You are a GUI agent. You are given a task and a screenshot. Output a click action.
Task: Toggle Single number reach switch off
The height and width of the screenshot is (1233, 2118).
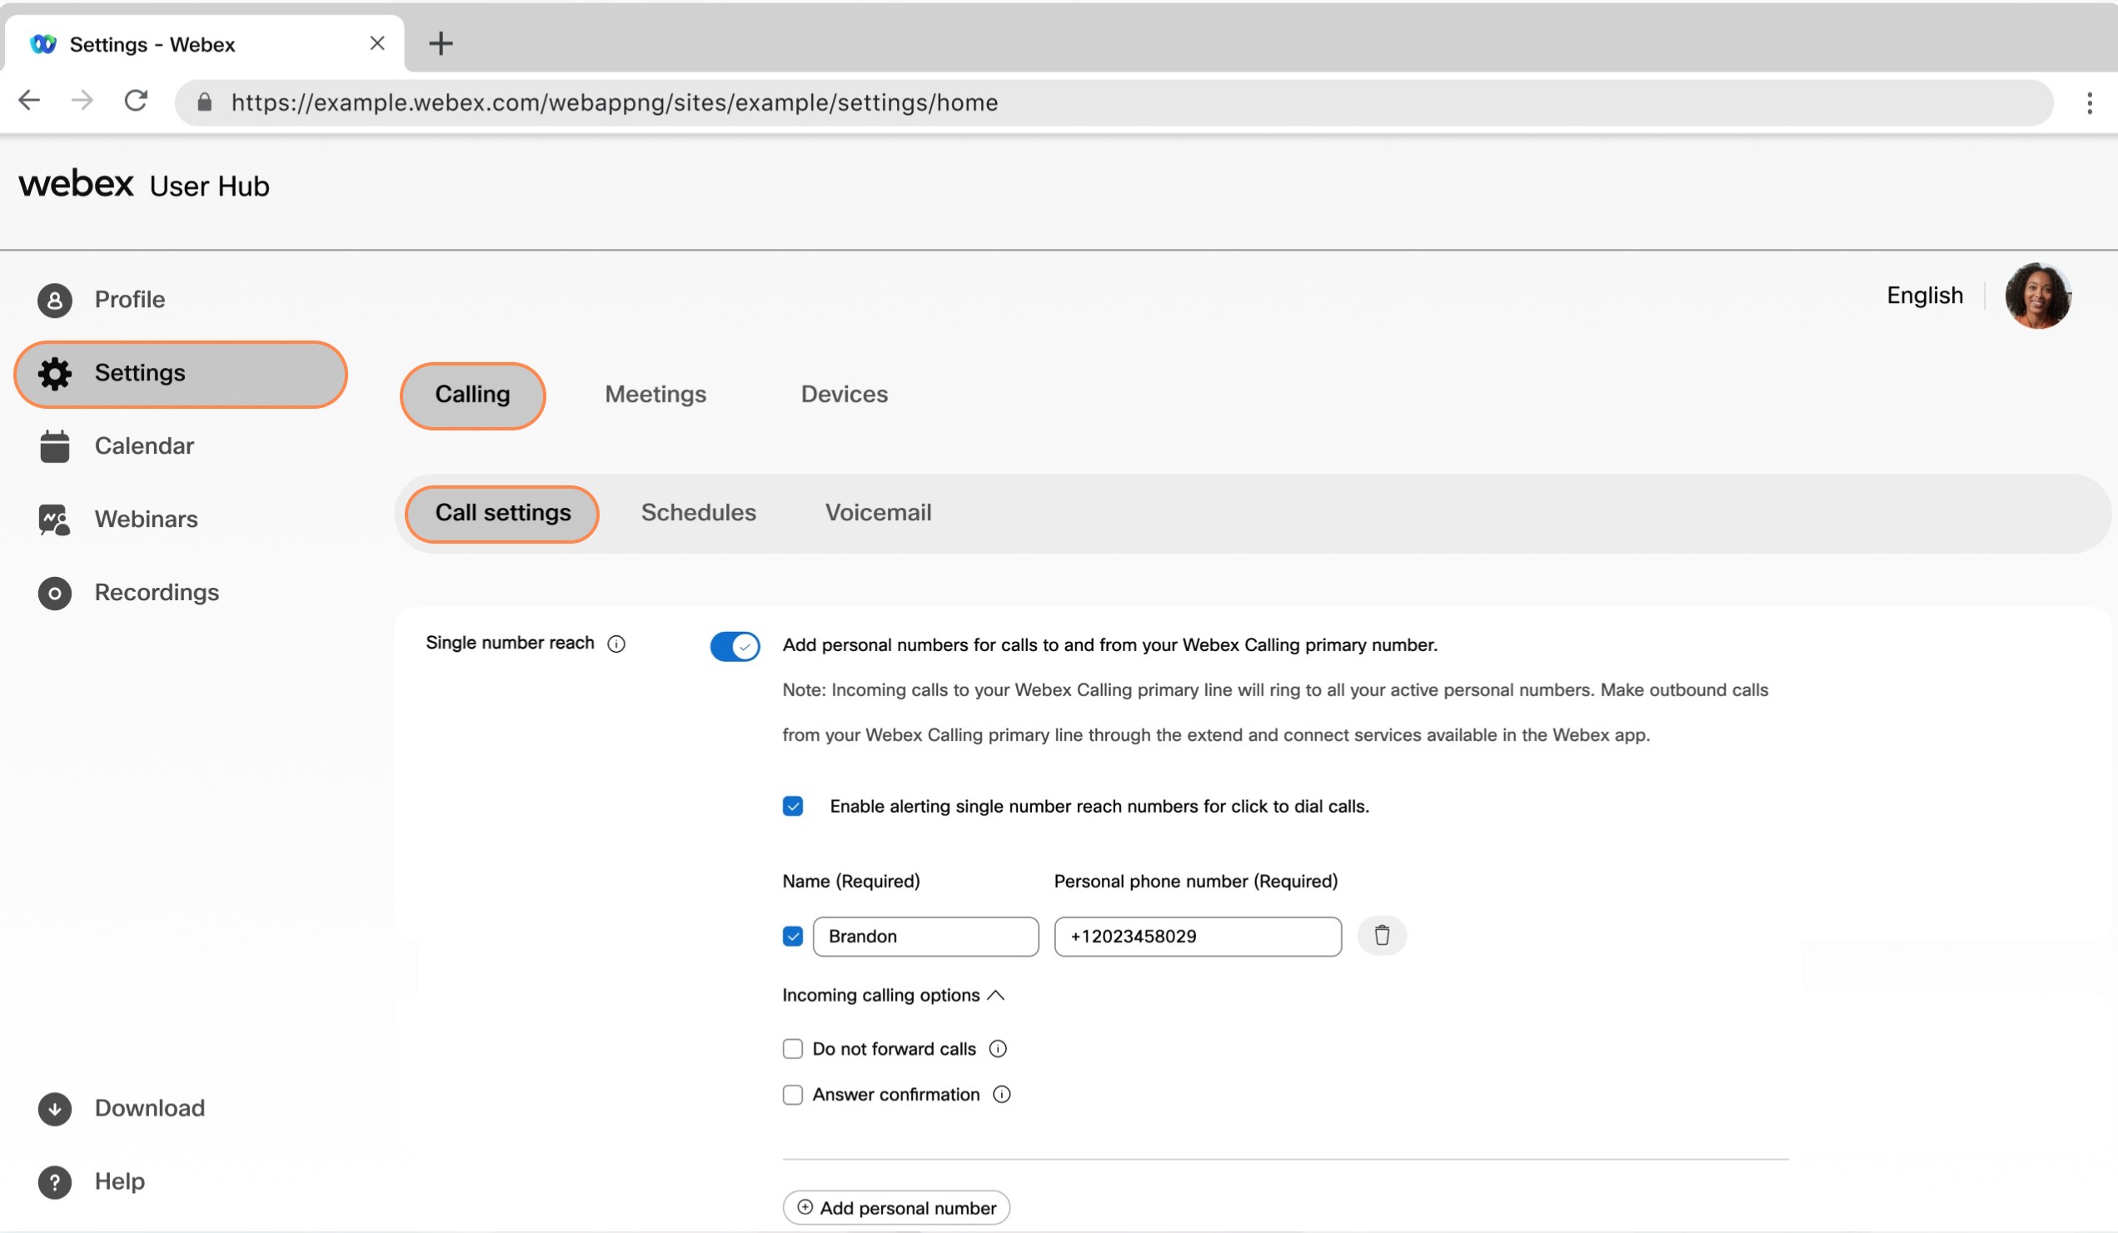coord(735,646)
